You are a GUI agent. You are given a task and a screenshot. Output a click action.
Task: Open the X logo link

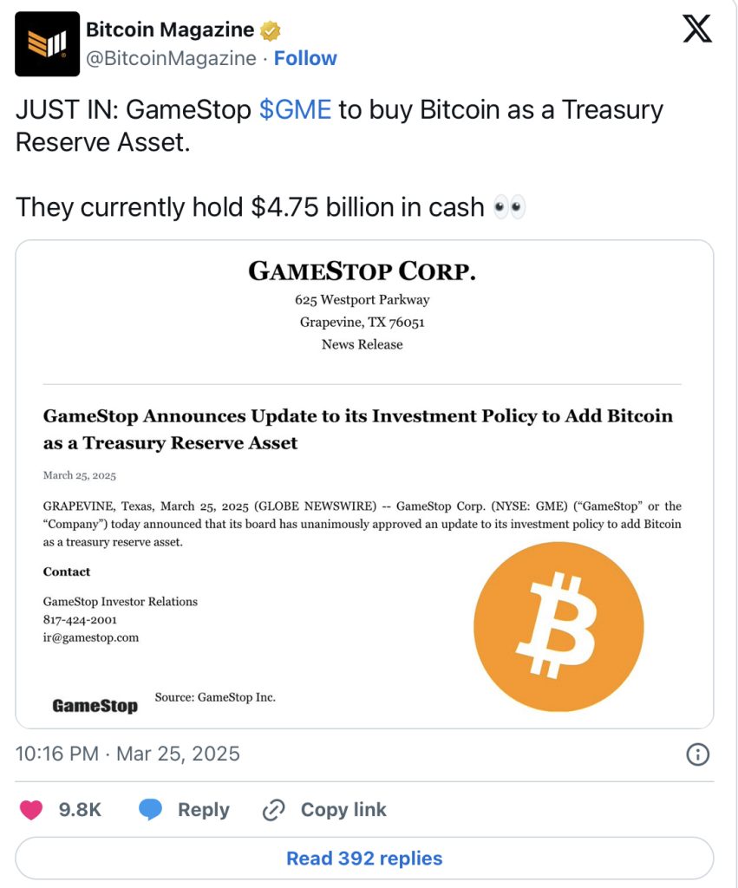(x=697, y=29)
